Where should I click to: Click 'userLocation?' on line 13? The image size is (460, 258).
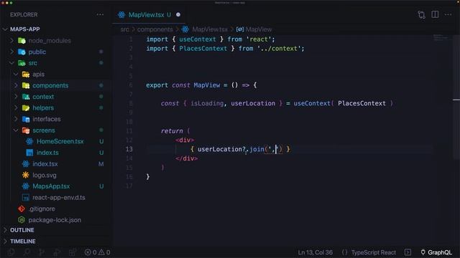[x=221, y=149]
